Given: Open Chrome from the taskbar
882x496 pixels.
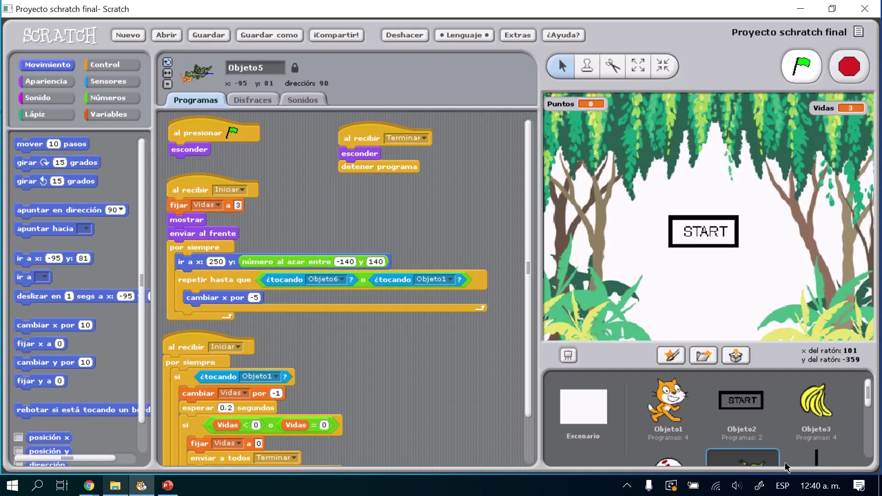Looking at the screenshot, I should (x=89, y=485).
